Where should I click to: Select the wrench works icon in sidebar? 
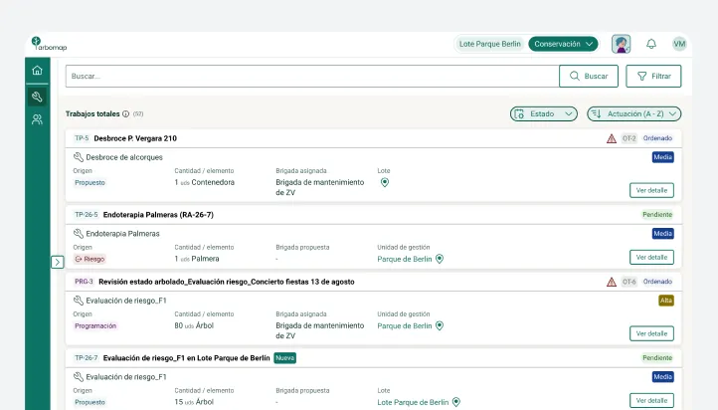(37, 97)
